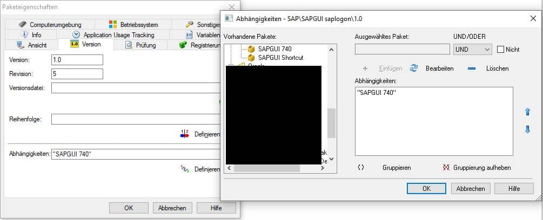The width and height of the screenshot is (543, 220).
Task: Close the Paketeigenschaften window
Action: click(x=232, y=6)
